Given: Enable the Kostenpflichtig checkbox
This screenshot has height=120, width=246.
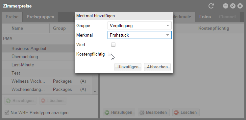Looking at the screenshot, I should pos(110,54).
